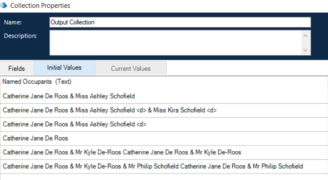Switch to the Fields tab
Viewport: 328px width, 180px height.
[x=16, y=68]
